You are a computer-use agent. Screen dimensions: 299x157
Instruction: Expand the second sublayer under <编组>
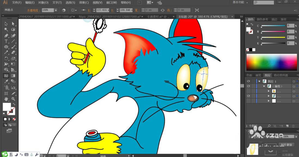pyautogui.click(x=269, y=96)
